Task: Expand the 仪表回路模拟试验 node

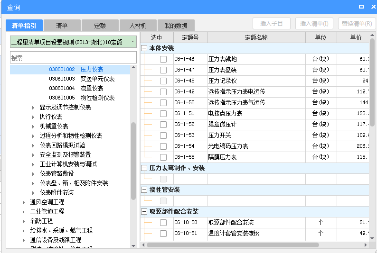Action: [33, 145]
